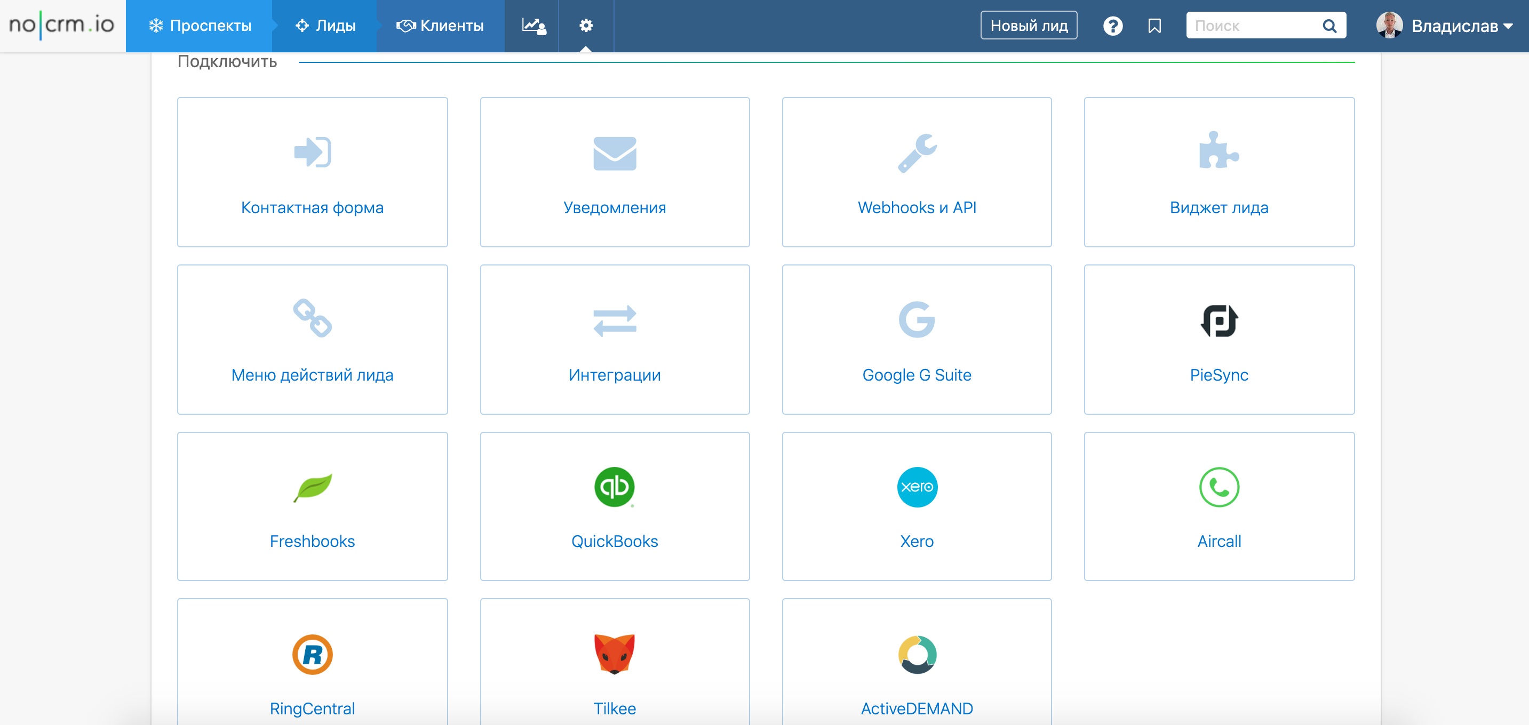Open the statistics chart icon in navbar

[533, 26]
